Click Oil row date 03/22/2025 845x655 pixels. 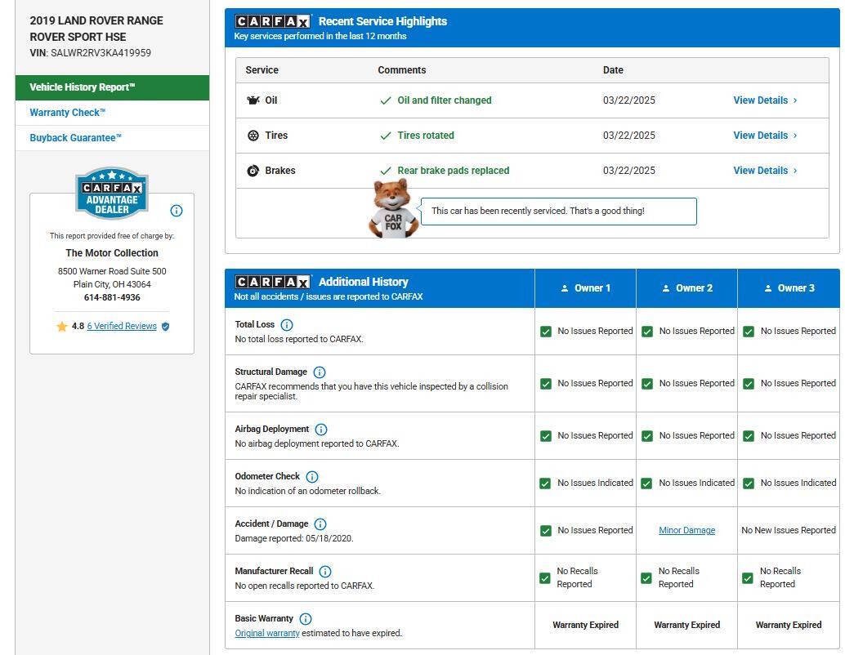629,100
